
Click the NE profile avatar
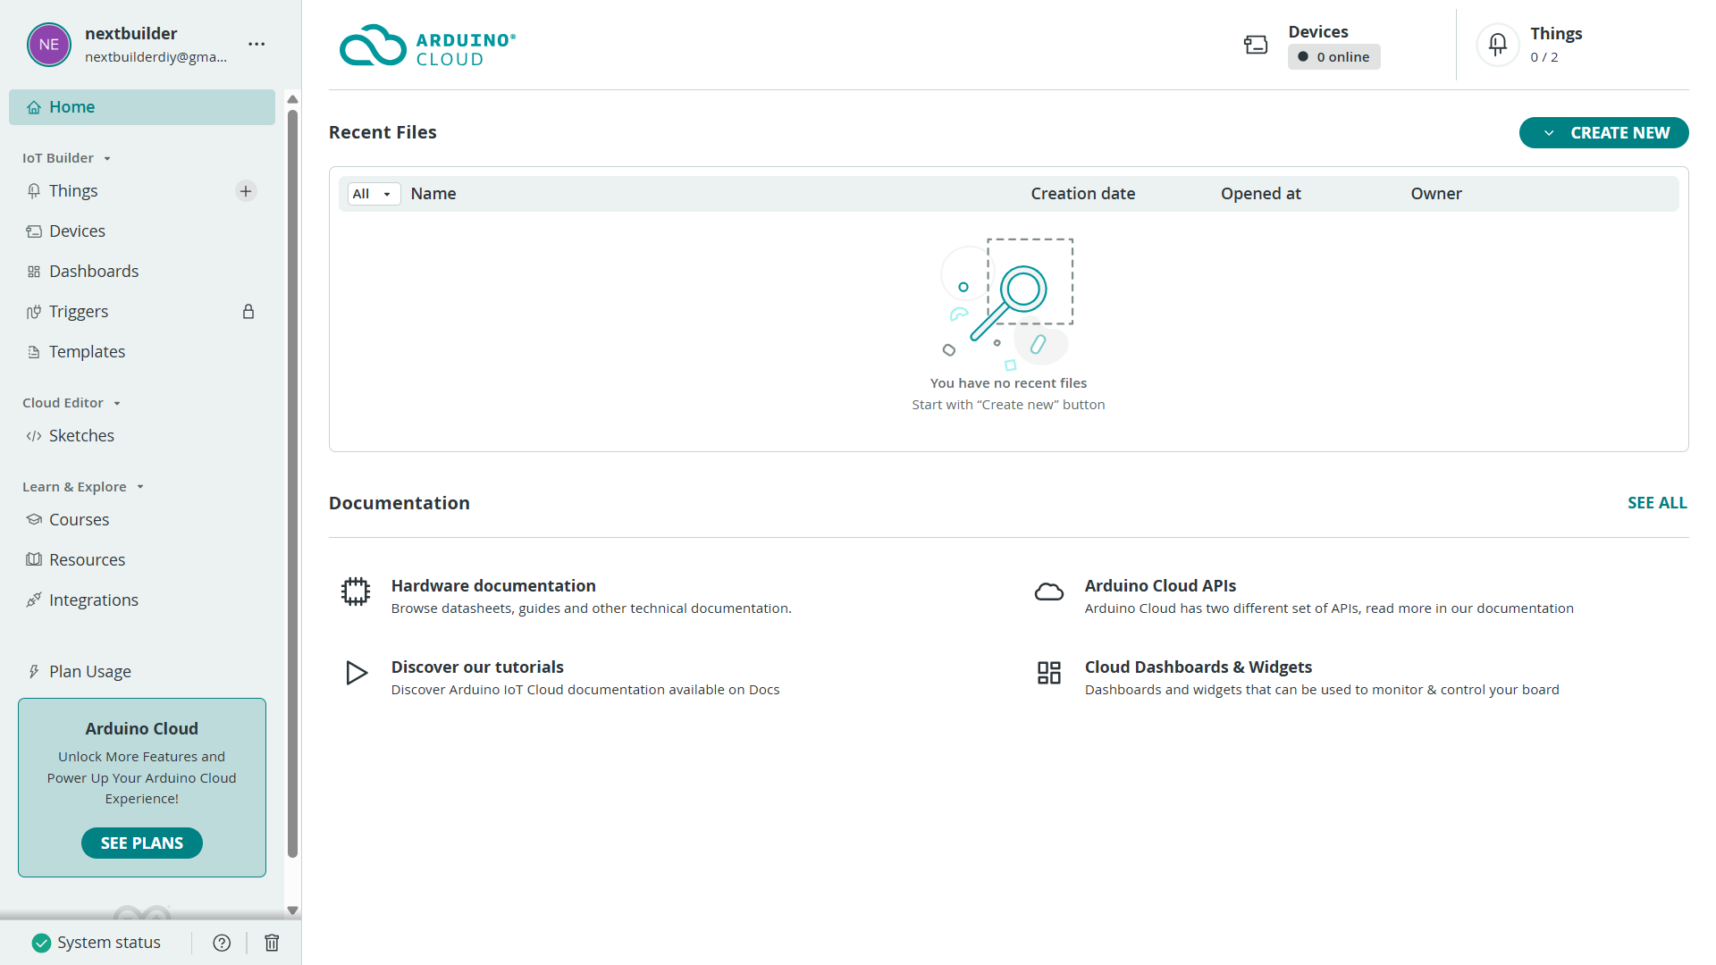(49, 45)
